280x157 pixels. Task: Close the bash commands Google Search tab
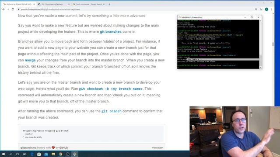click(104, 4)
